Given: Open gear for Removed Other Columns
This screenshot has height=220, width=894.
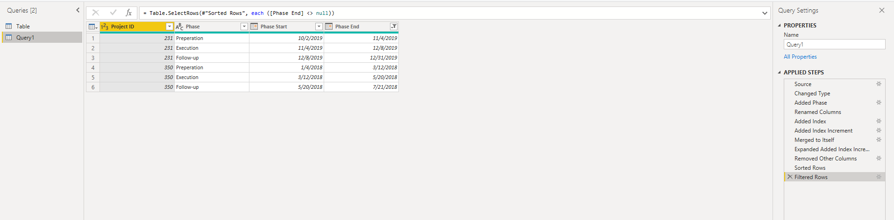Looking at the screenshot, I should click(879, 159).
